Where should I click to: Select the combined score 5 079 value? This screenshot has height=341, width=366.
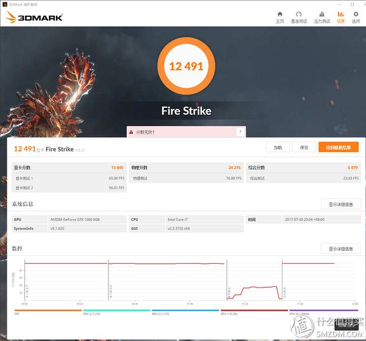(x=353, y=167)
